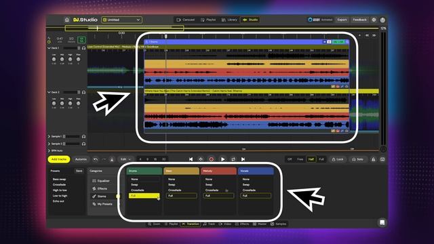Set snap mode to Off
434x244 pixels.
290,159
